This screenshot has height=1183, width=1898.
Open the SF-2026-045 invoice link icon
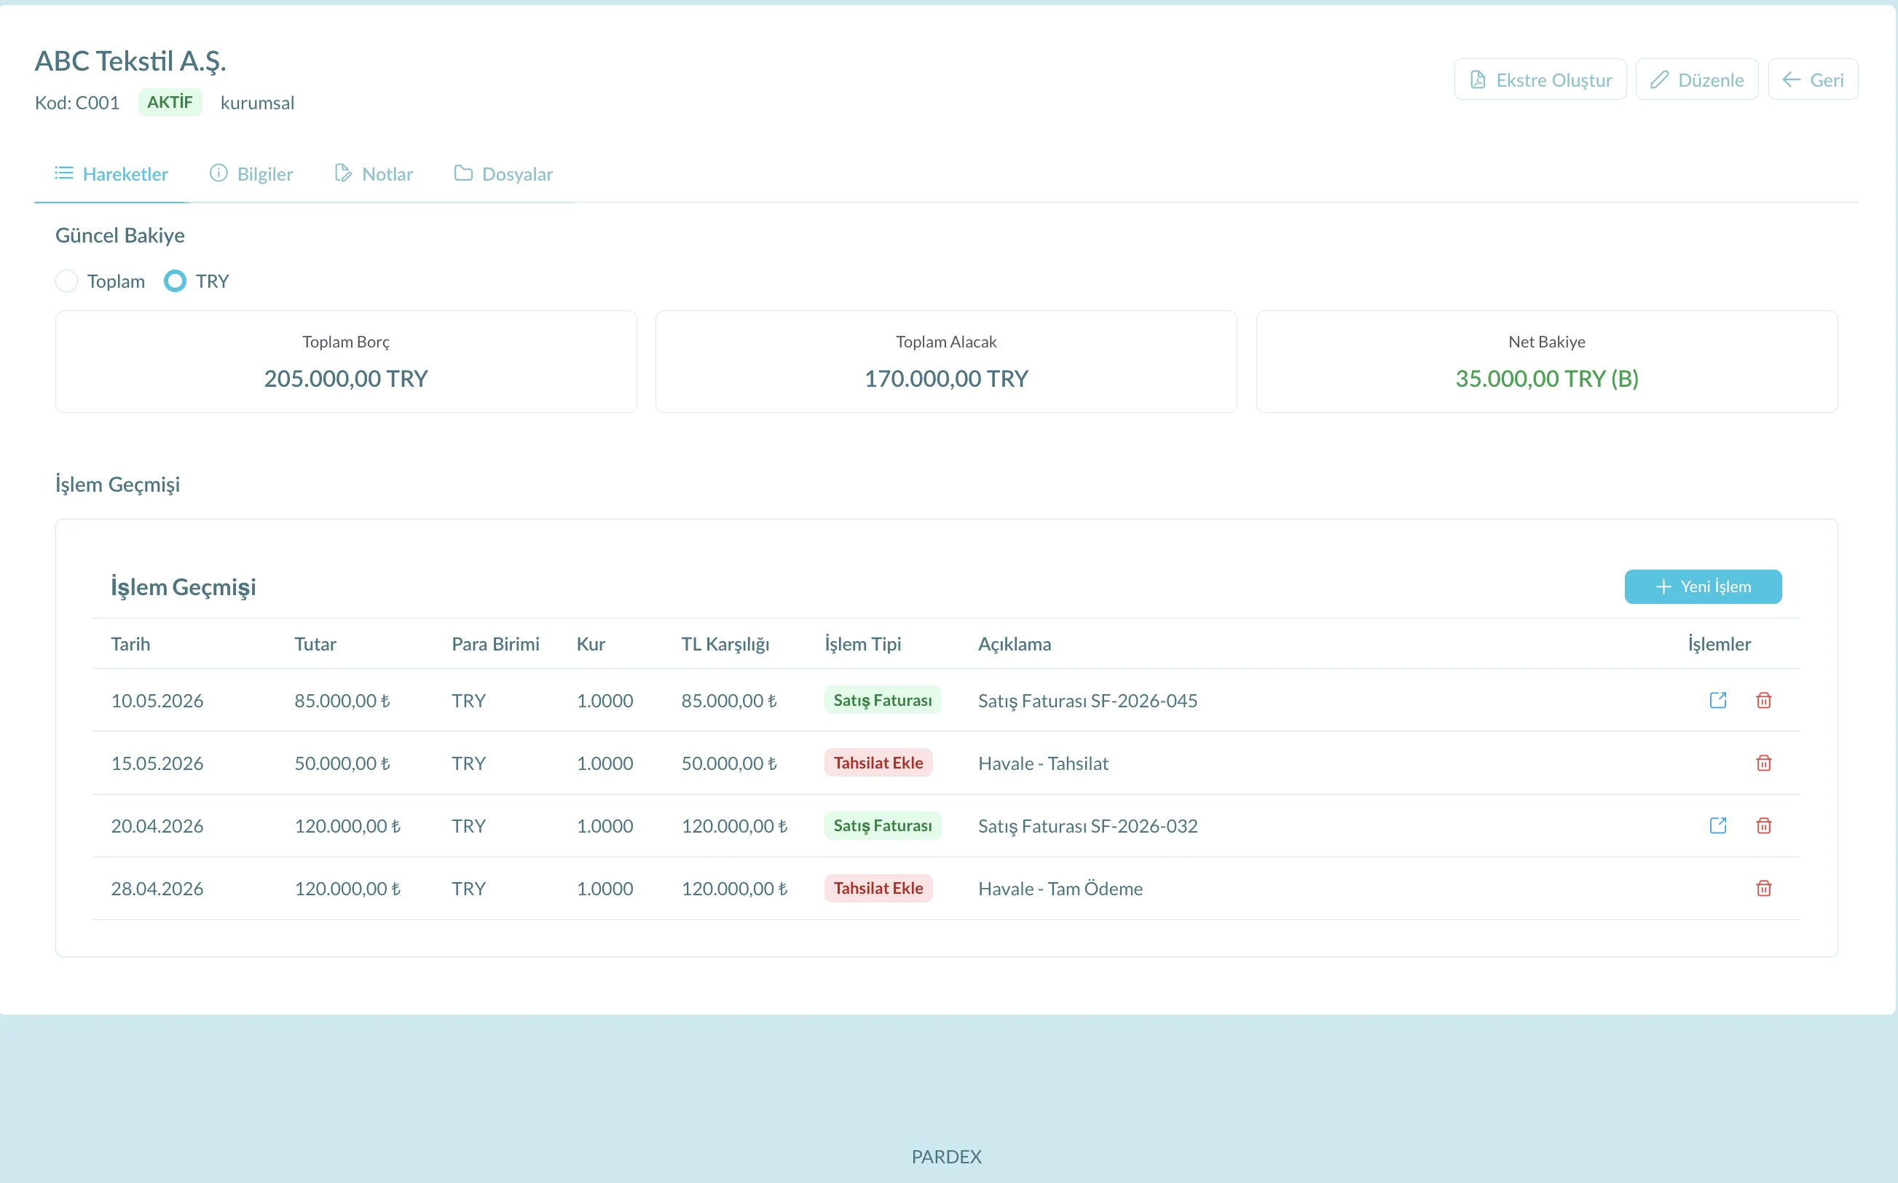pyautogui.click(x=1717, y=699)
